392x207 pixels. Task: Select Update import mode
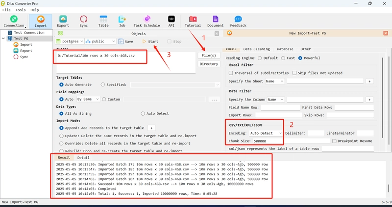(128, 136)
